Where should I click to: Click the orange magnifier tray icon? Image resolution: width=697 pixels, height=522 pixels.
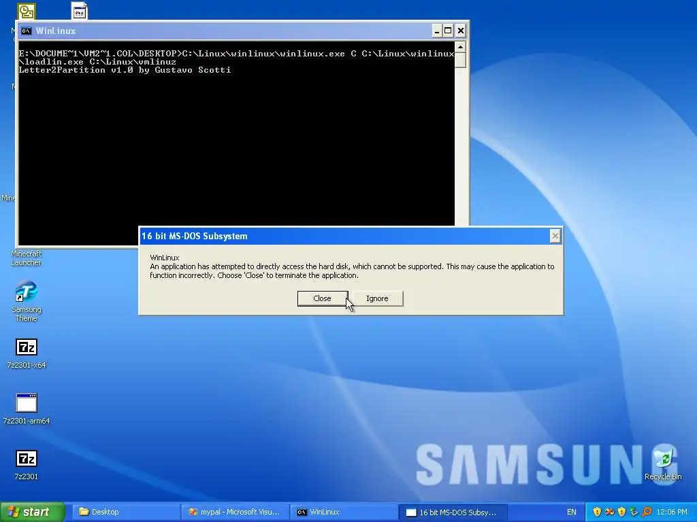click(647, 512)
